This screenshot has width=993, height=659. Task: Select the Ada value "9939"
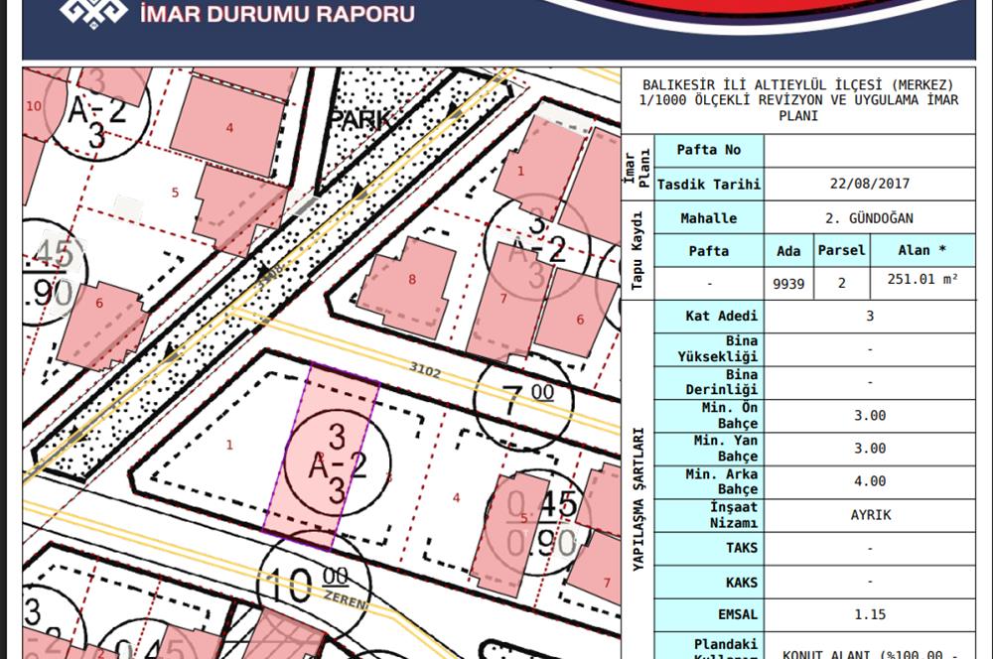[x=788, y=284]
